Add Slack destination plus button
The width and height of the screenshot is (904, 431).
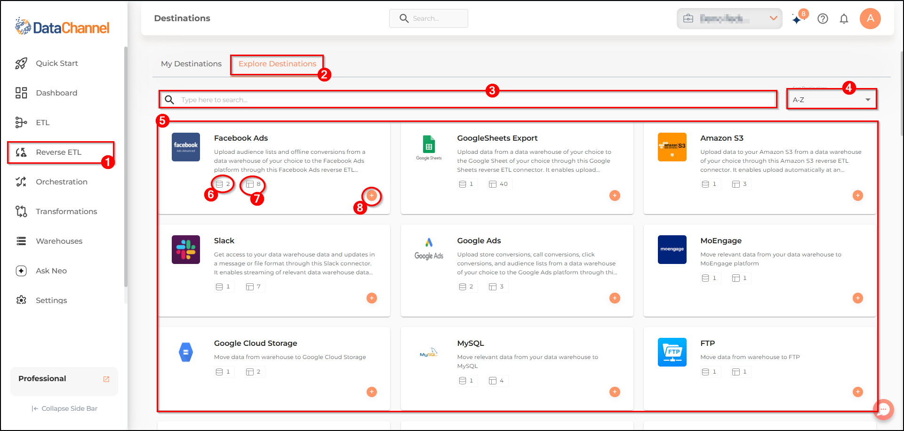(x=372, y=298)
